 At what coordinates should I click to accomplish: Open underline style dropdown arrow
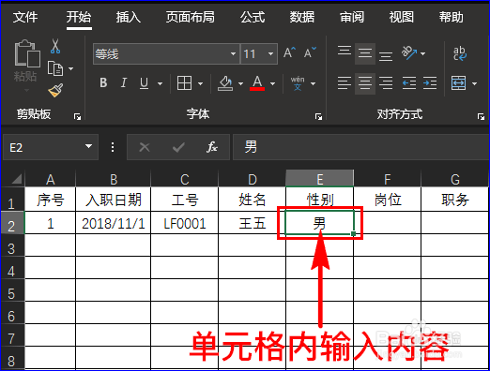coord(161,83)
